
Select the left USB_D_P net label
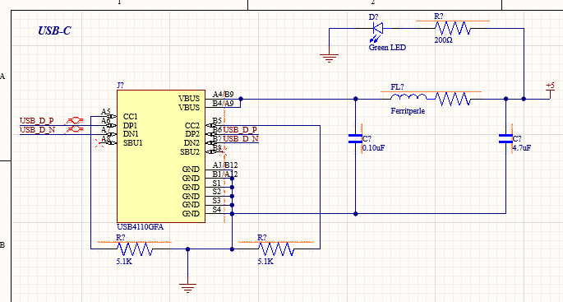[x=37, y=121]
